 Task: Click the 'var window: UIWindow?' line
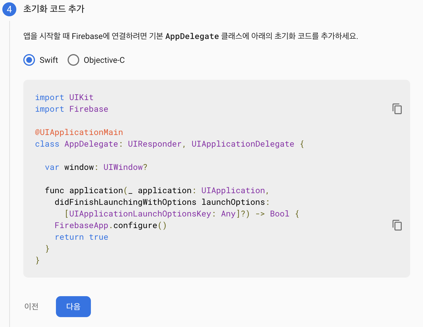(x=96, y=167)
